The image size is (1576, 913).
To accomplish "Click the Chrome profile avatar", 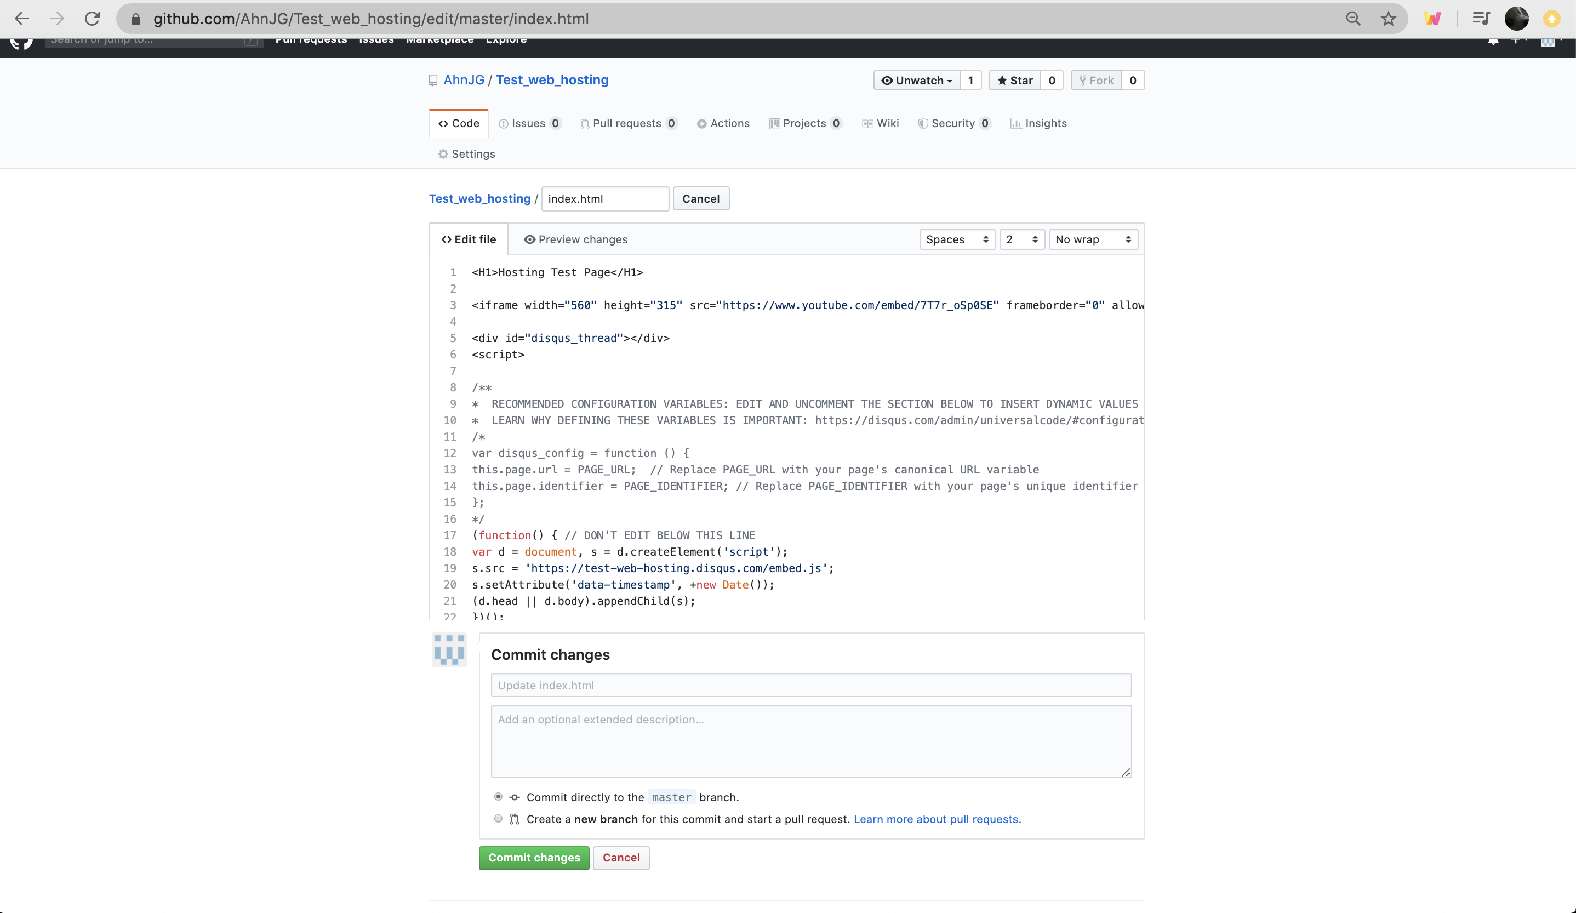I will (x=1516, y=19).
